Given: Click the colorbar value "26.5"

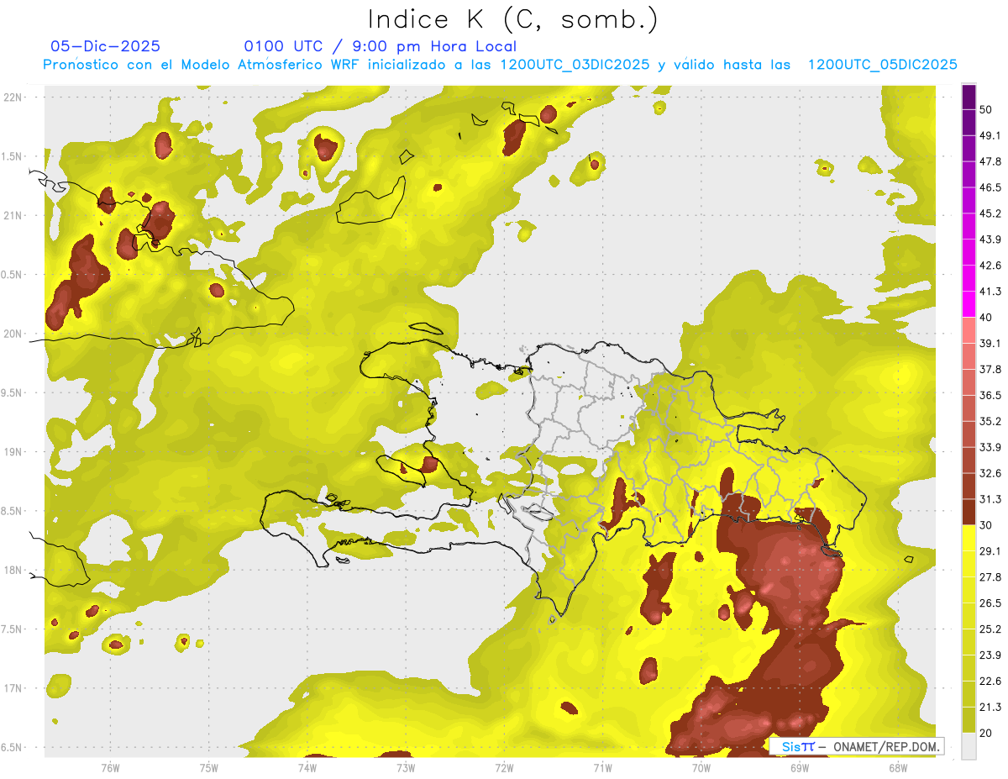Looking at the screenshot, I should point(991,603).
